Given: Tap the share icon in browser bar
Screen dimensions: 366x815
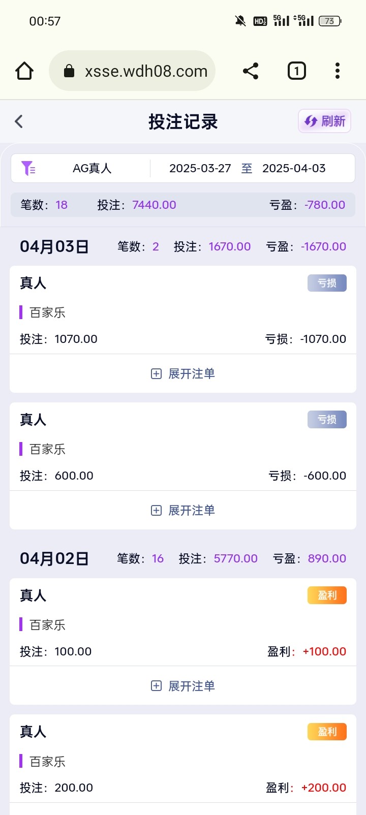Looking at the screenshot, I should tap(251, 71).
